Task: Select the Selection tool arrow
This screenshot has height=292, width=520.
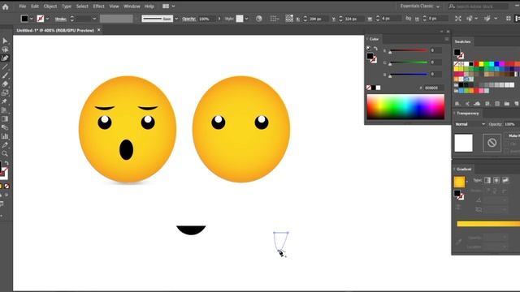Action: point(5,41)
